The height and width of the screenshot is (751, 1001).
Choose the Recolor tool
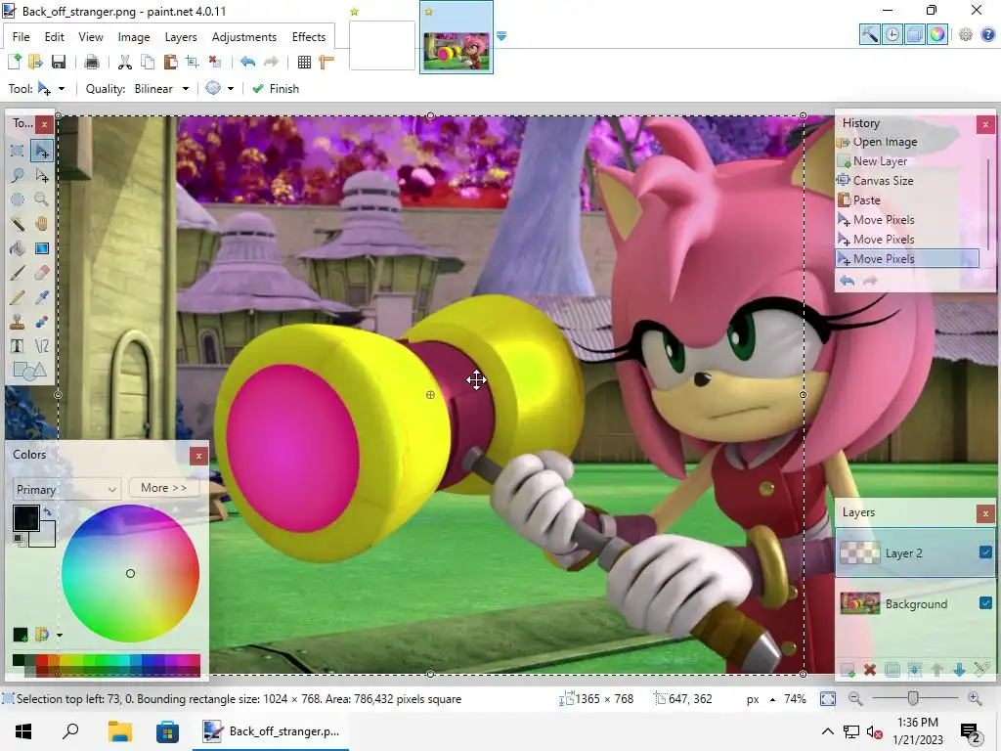(x=41, y=322)
